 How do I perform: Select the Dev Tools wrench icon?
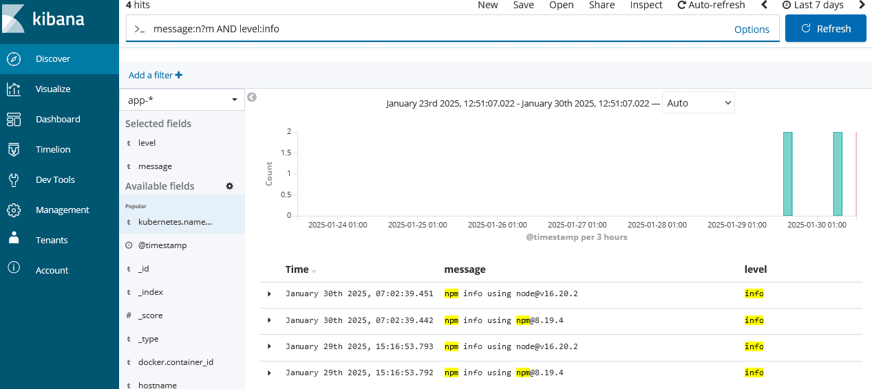[x=14, y=180]
